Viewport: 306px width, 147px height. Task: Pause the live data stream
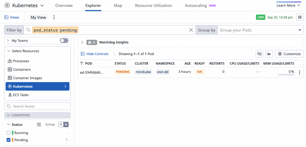(x=300, y=17)
